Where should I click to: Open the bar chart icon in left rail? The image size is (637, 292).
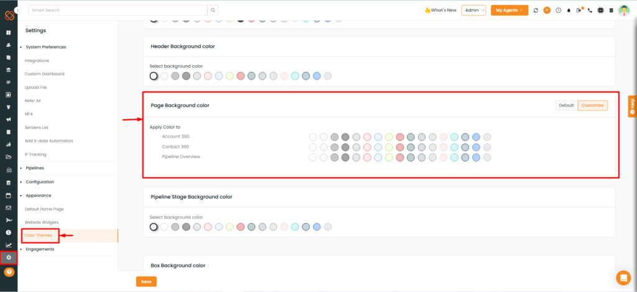pyautogui.click(x=9, y=144)
